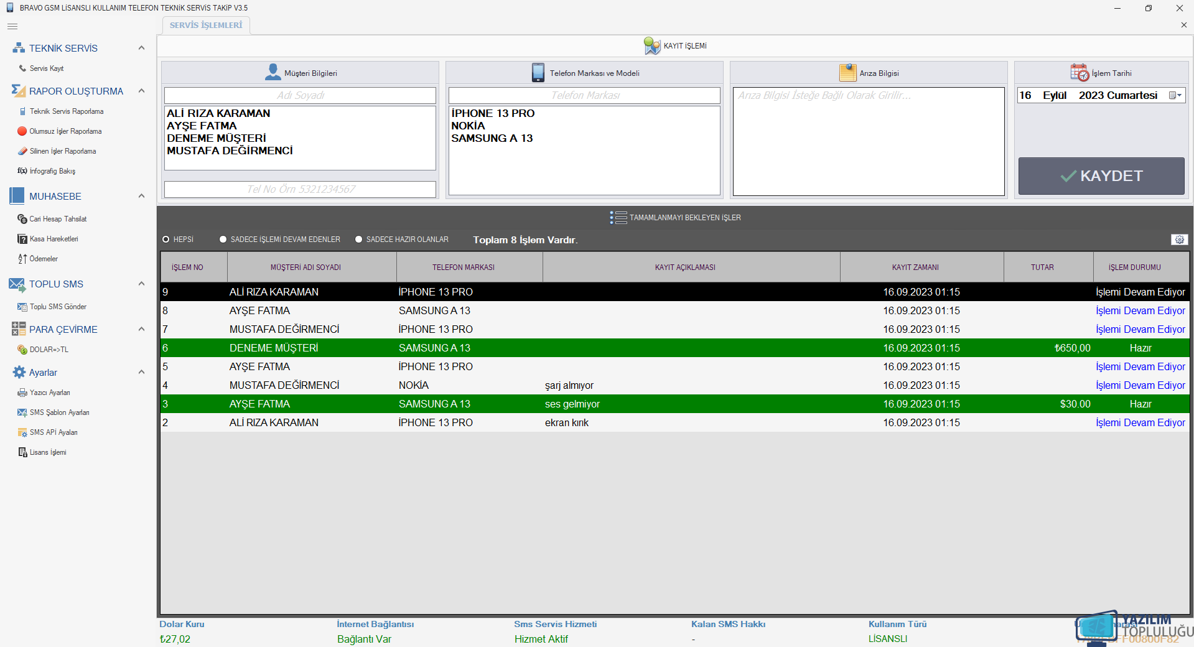This screenshot has width=1194, height=647.
Task: Collapse the PARA ÇEVİRME section
Action: pos(141,329)
